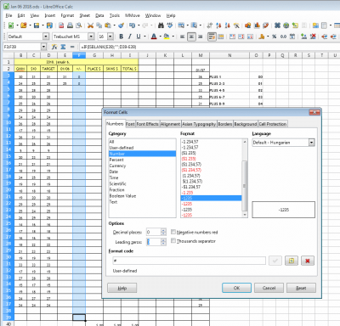The image size is (340, 326).
Task: Apply Background Color paint bucket
Action: click(x=167, y=37)
